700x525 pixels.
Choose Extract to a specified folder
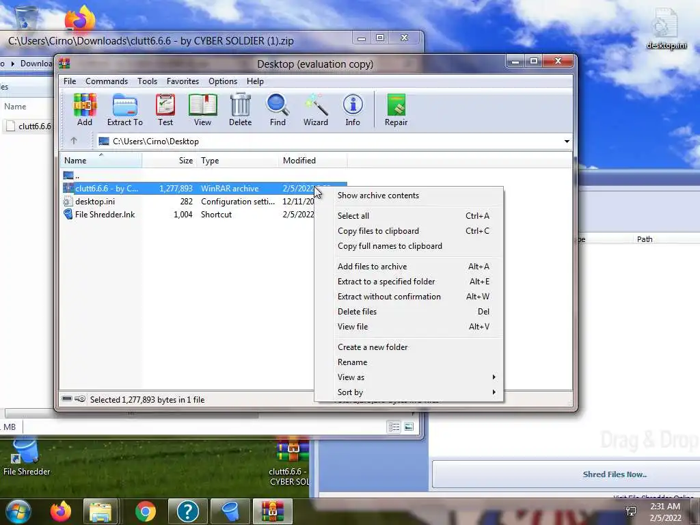pos(409,282)
